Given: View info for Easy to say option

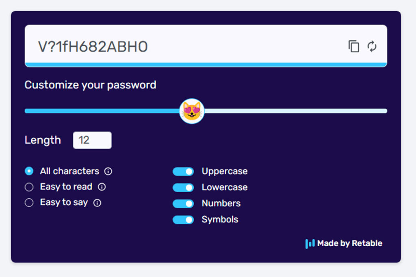Looking at the screenshot, I should coord(97,203).
